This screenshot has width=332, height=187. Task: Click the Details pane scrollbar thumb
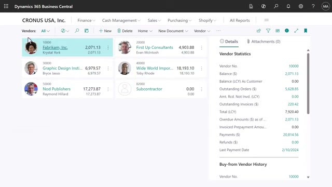coord(308,83)
